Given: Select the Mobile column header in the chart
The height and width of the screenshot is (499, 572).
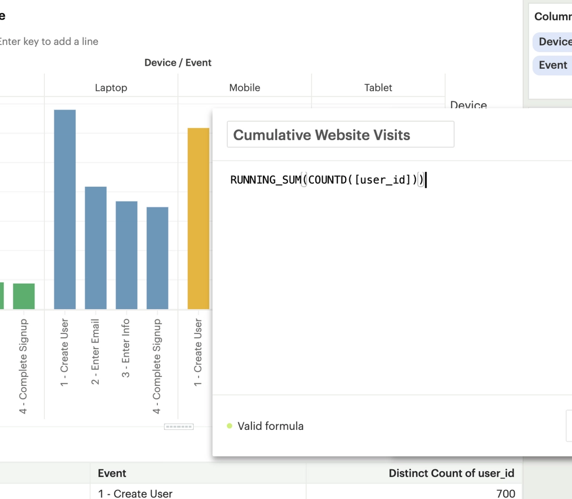Looking at the screenshot, I should point(245,87).
